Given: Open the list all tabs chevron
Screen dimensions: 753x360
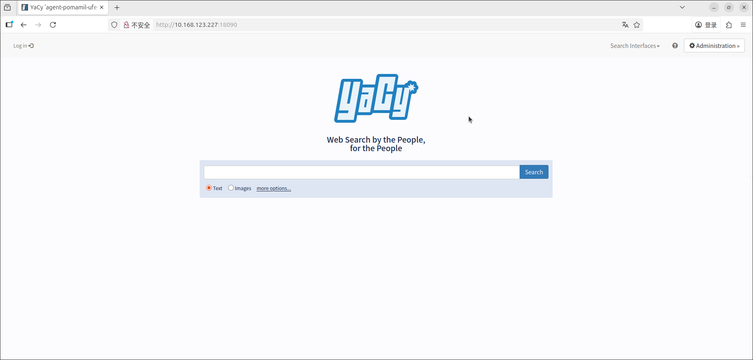Looking at the screenshot, I should [x=682, y=7].
